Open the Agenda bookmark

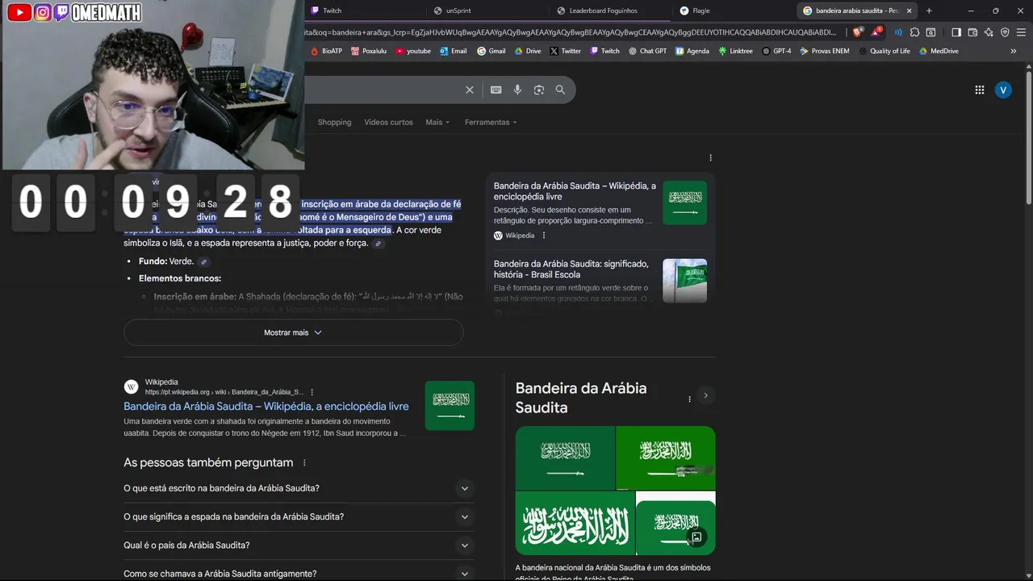tap(692, 51)
